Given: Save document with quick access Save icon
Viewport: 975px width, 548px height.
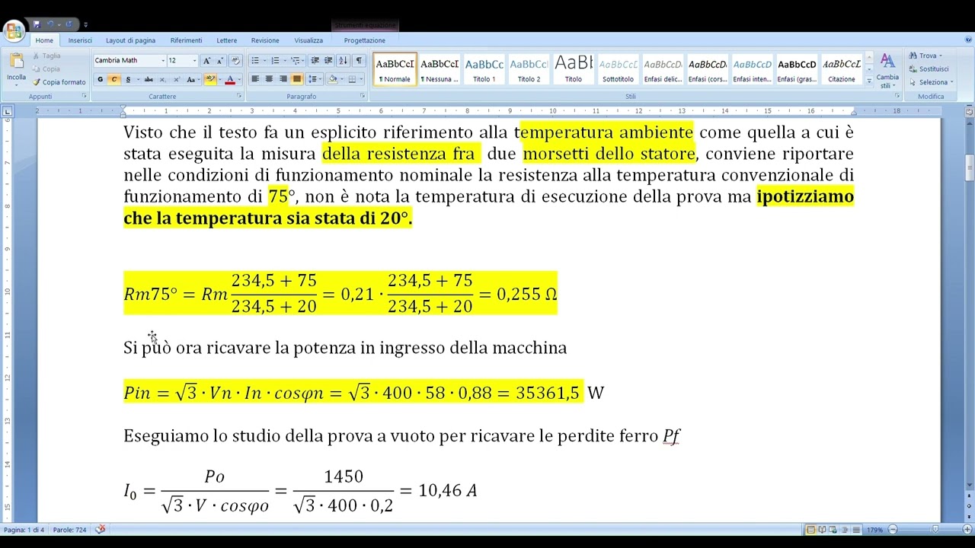Looking at the screenshot, I should 36,24.
